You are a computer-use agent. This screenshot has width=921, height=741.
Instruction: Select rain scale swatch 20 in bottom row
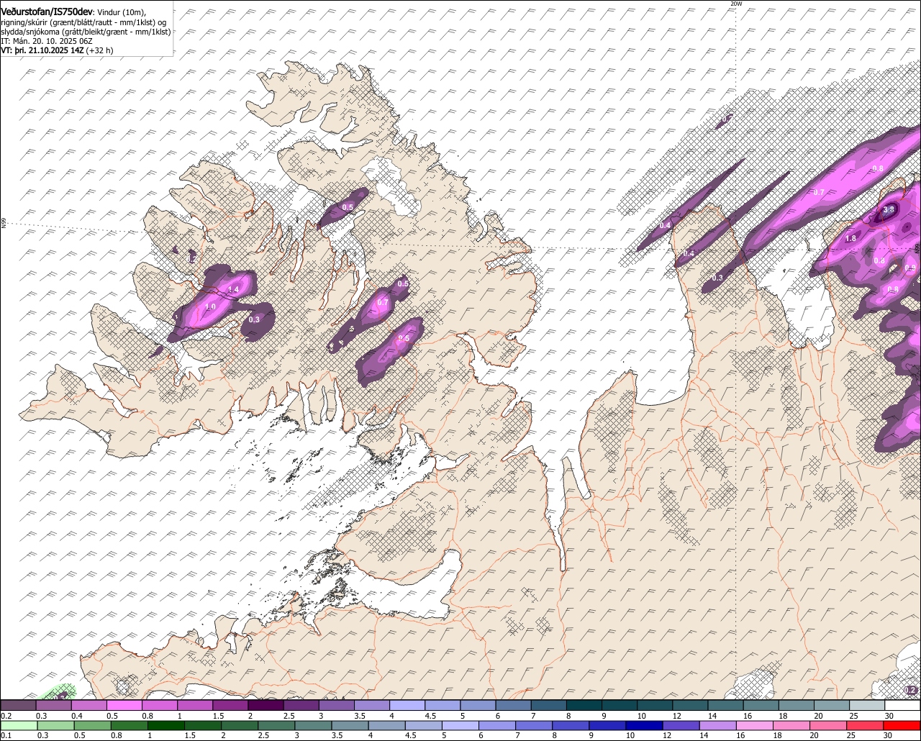tap(828, 725)
